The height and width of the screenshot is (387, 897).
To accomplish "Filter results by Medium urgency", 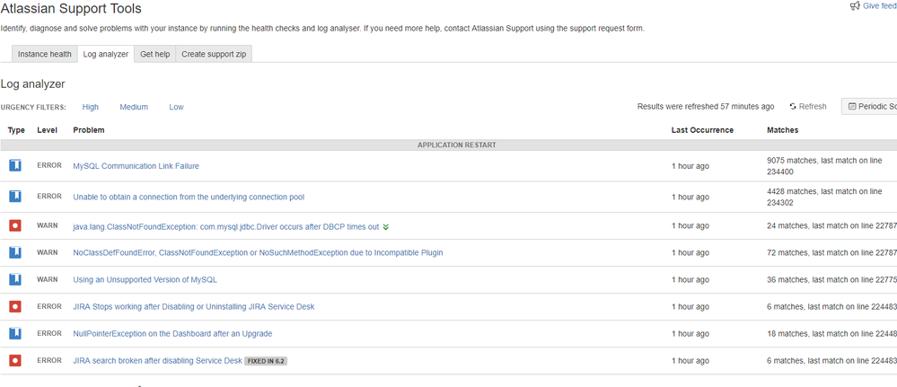I will point(134,107).
